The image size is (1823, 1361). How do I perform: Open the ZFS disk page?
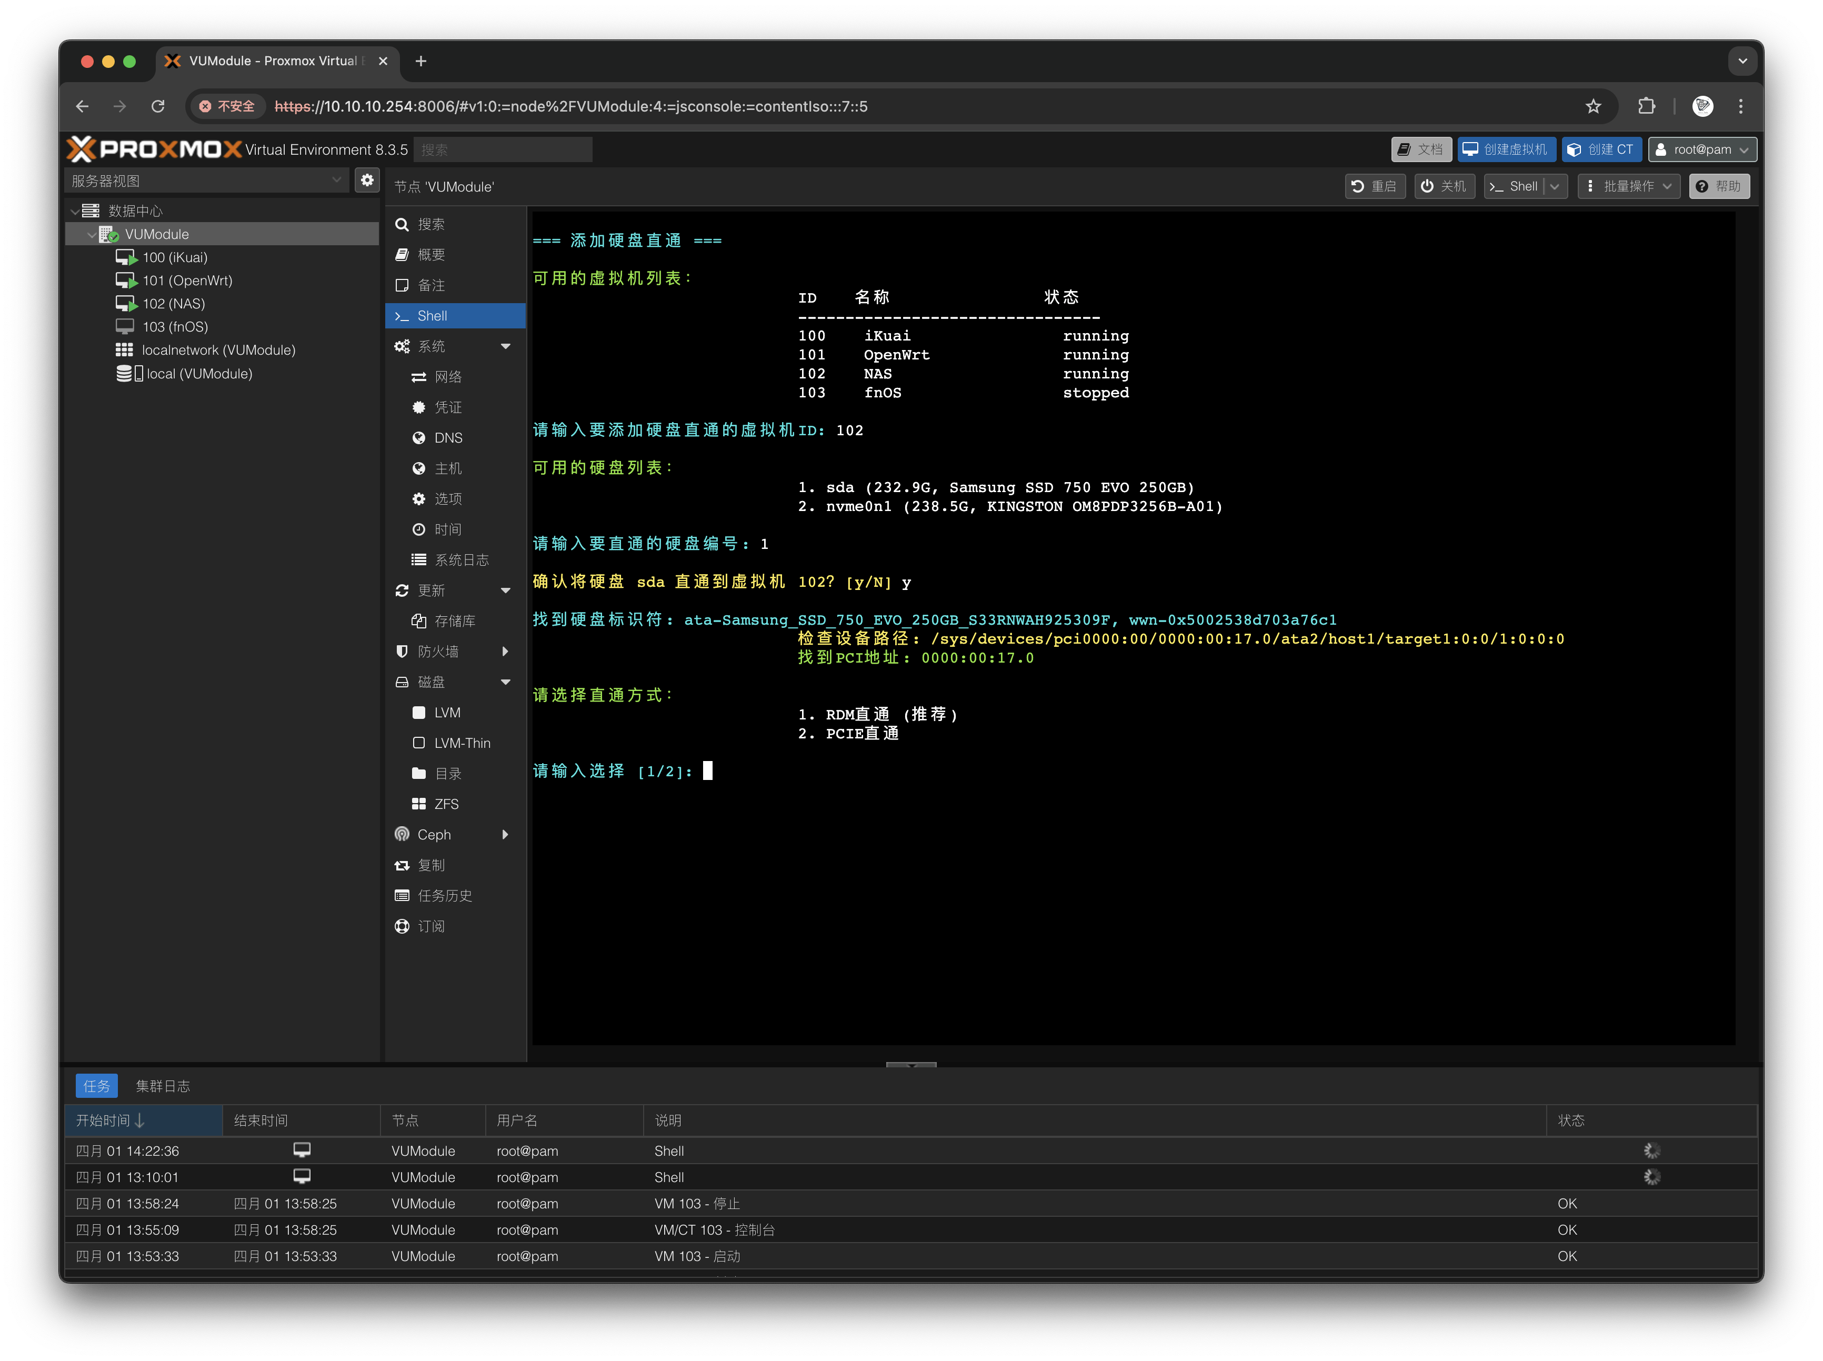(x=446, y=804)
